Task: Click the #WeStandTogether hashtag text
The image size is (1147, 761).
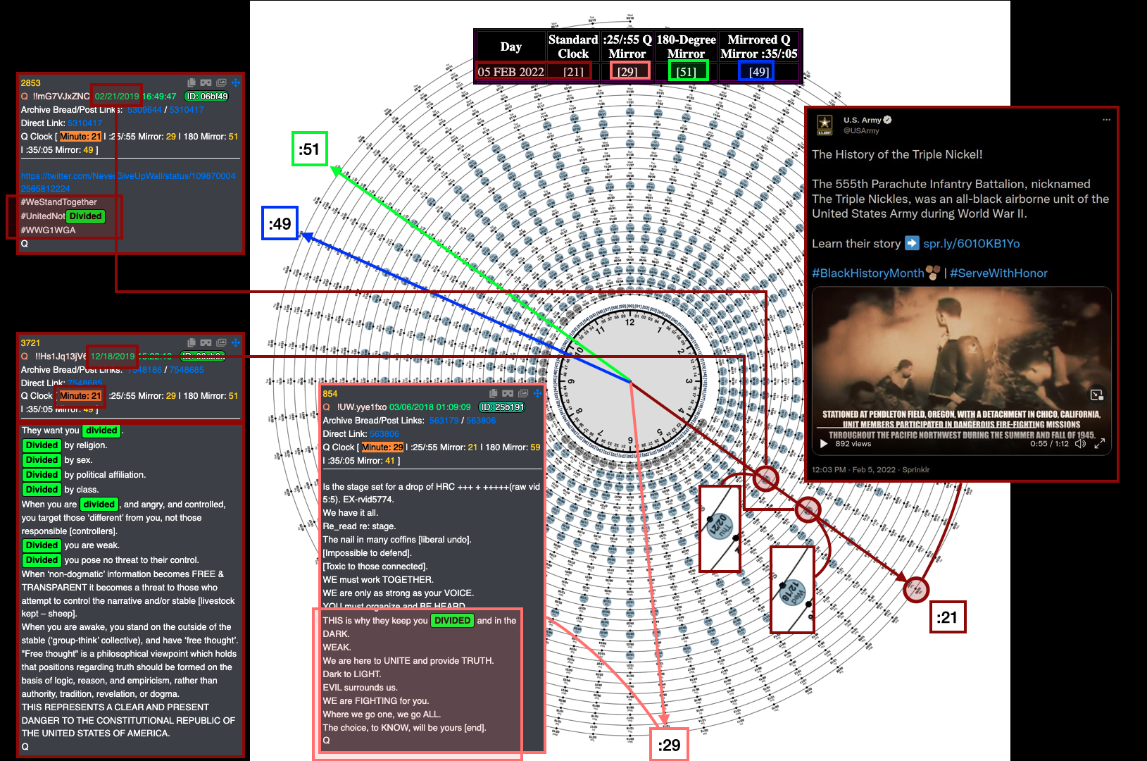Action: click(59, 202)
